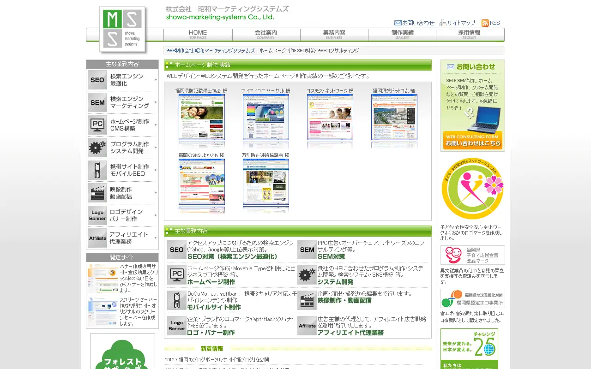Open the 福岡賃貸ドットコム site thumbnail
The width and height of the screenshot is (591, 369).
(394, 117)
